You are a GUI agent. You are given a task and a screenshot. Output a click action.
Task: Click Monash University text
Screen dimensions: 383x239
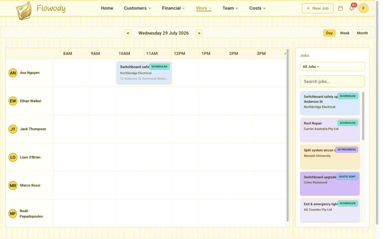point(317,156)
